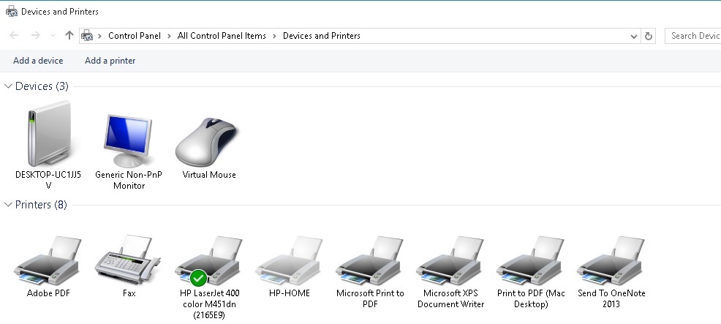Click Add a printer
This screenshot has height=324, width=721.
(x=110, y=61)
